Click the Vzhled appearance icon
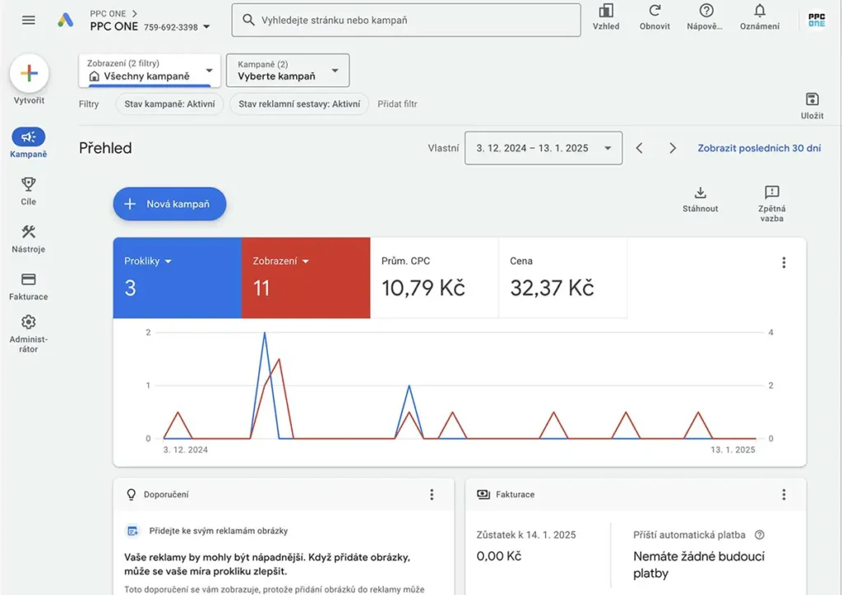This screenshot has width=842, height=595. (x=606, y=12)
